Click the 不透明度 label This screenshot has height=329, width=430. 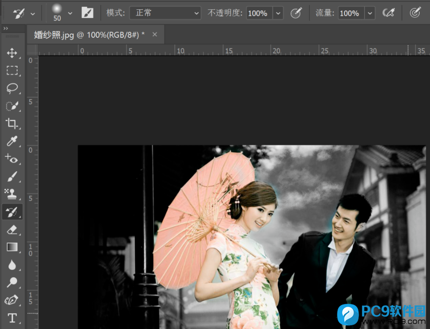click(x=225, y=13)
